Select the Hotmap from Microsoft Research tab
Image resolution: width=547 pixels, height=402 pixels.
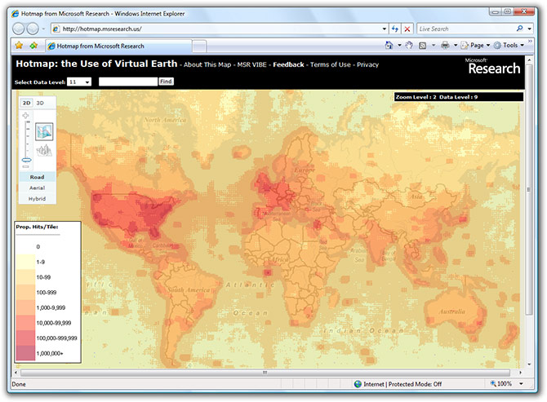coord(118,46)
